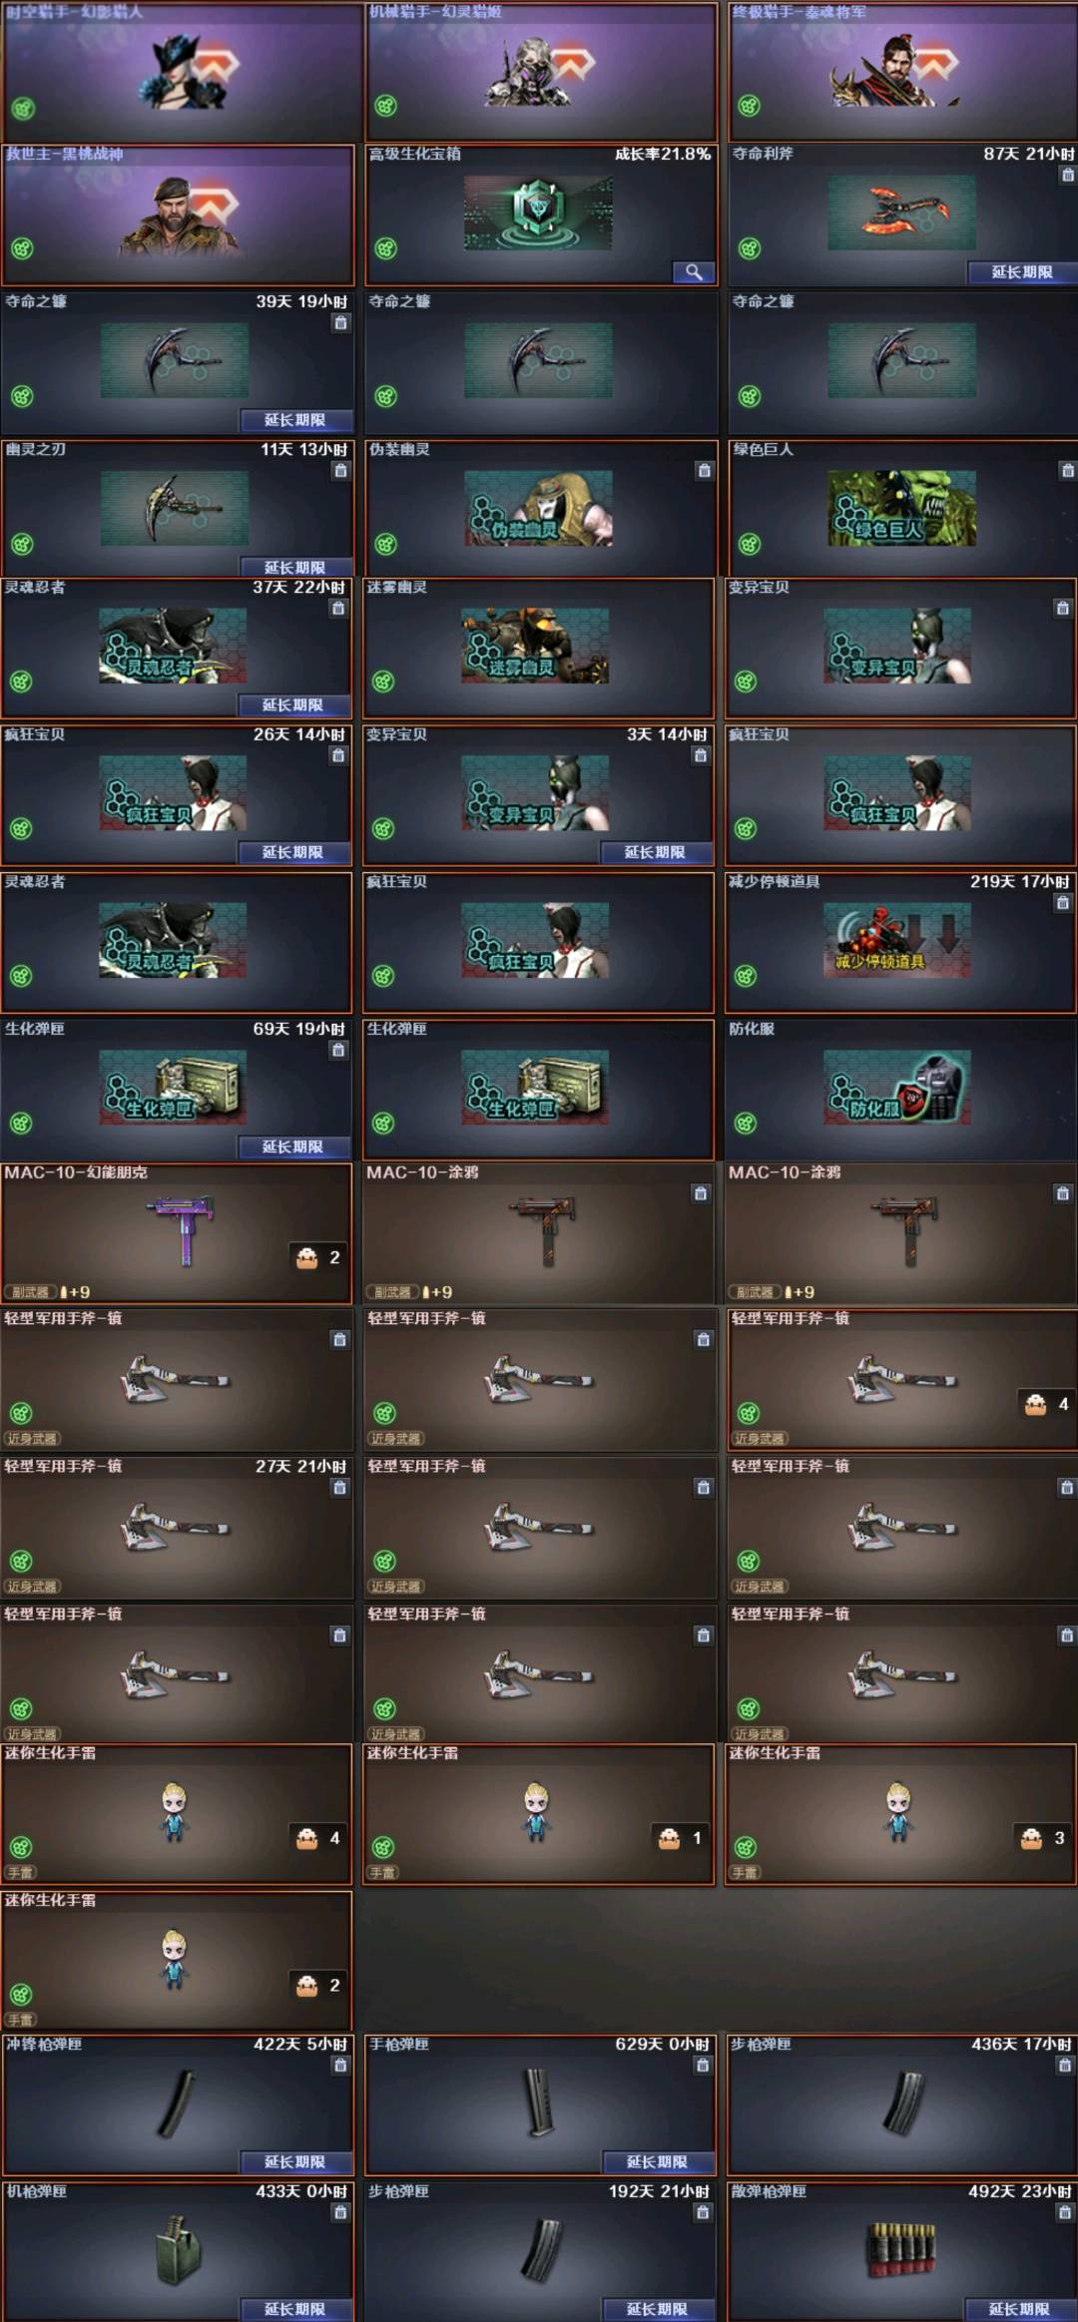Click trash icon on 减少停顿道具 card

point(1062,903)
